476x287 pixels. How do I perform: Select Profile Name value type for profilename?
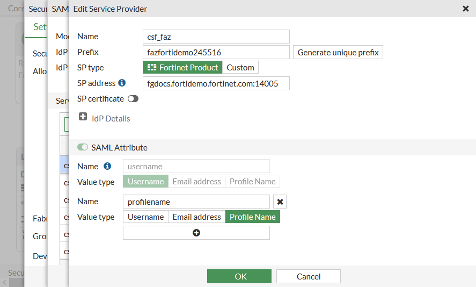tap(252, 217)
